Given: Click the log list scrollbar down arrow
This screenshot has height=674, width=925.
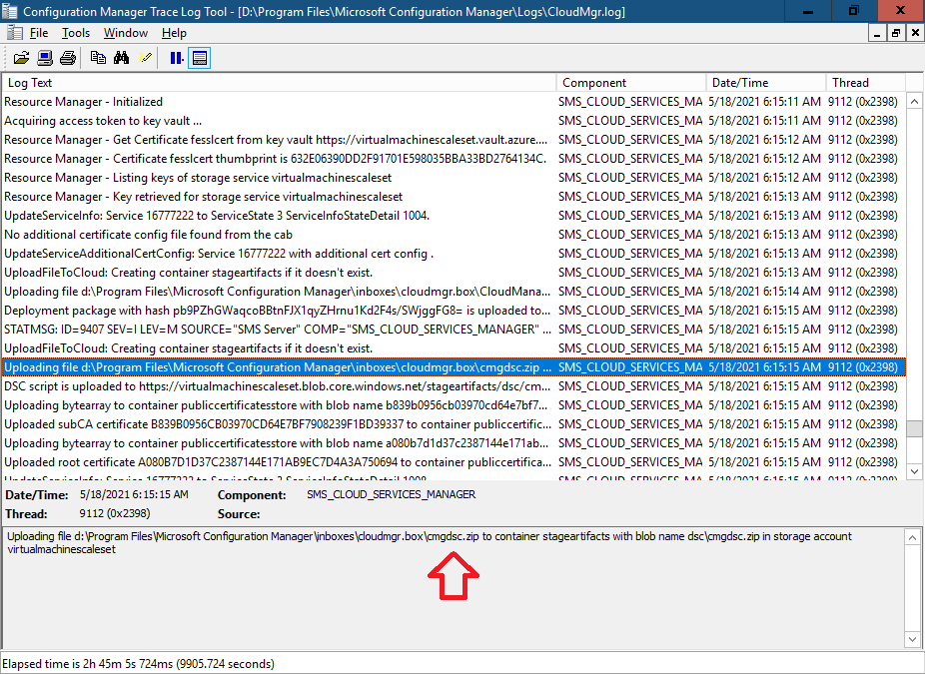Looking at the screenshot, I should [x=914, y=471].
